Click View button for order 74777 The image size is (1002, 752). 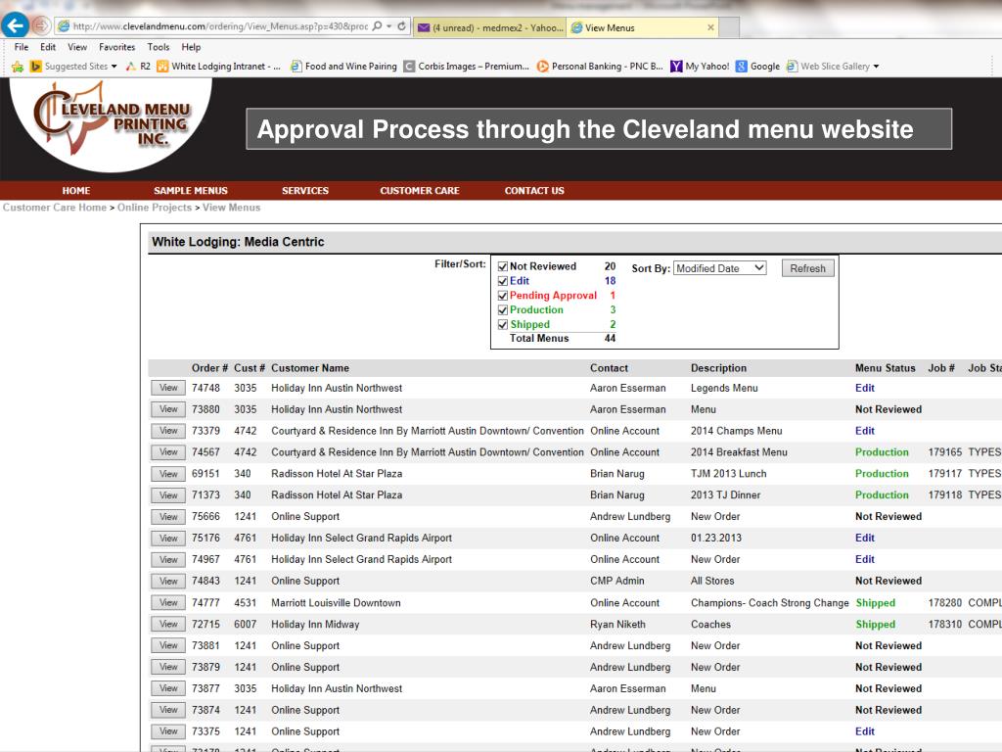[168, 602]
